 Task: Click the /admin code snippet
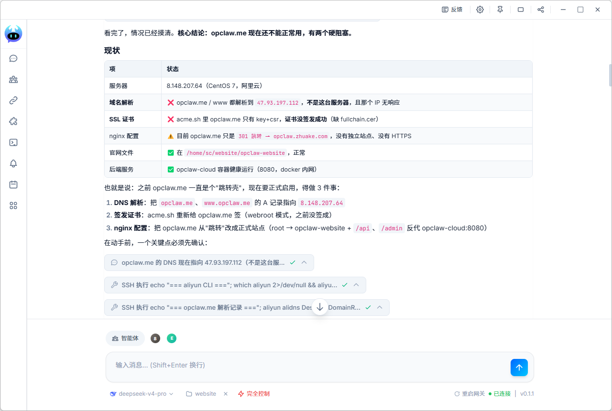pos(392,228)
